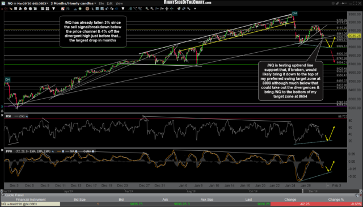This screenshot has height=207, width=363.
Task: Click the wrench chart settings icon
Action: tap(188, 9)
